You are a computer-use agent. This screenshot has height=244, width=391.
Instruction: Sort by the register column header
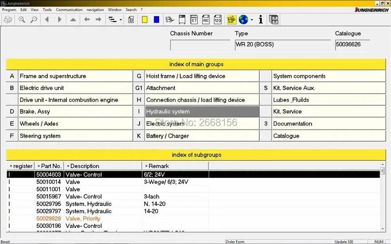click(x=21, y=166)
